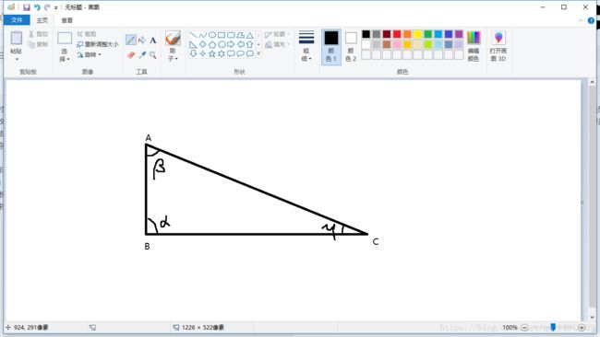Open the File (文件) menu

(x=17, y=20)
